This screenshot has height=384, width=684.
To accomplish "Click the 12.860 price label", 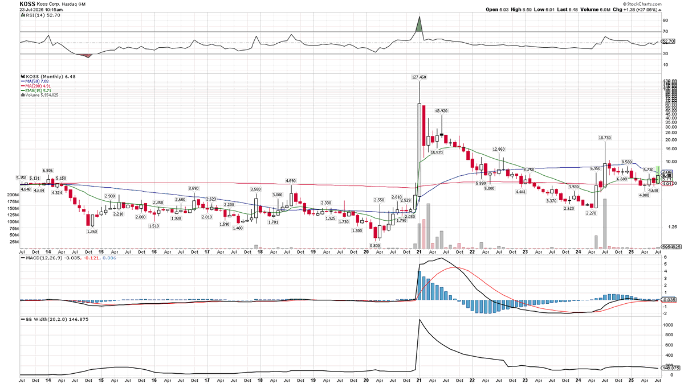I will [x=499, y=149].
